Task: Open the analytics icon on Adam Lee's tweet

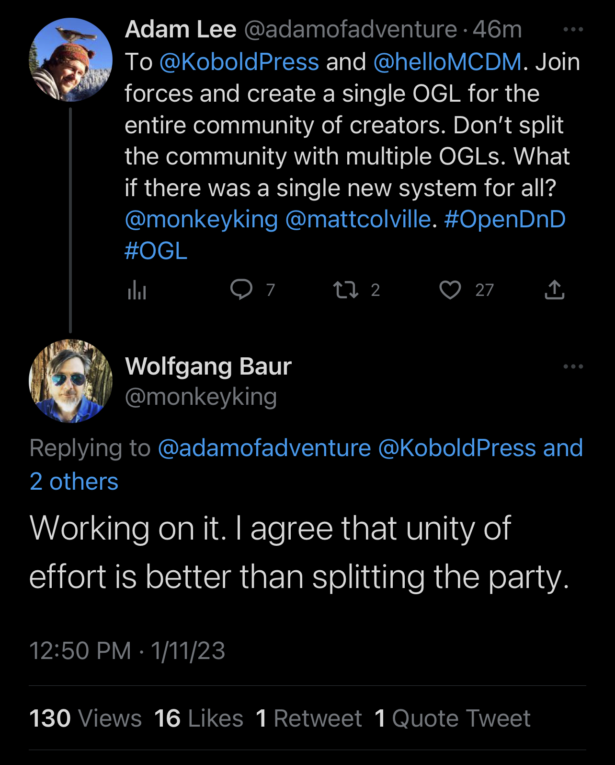Action: (137, 290)
